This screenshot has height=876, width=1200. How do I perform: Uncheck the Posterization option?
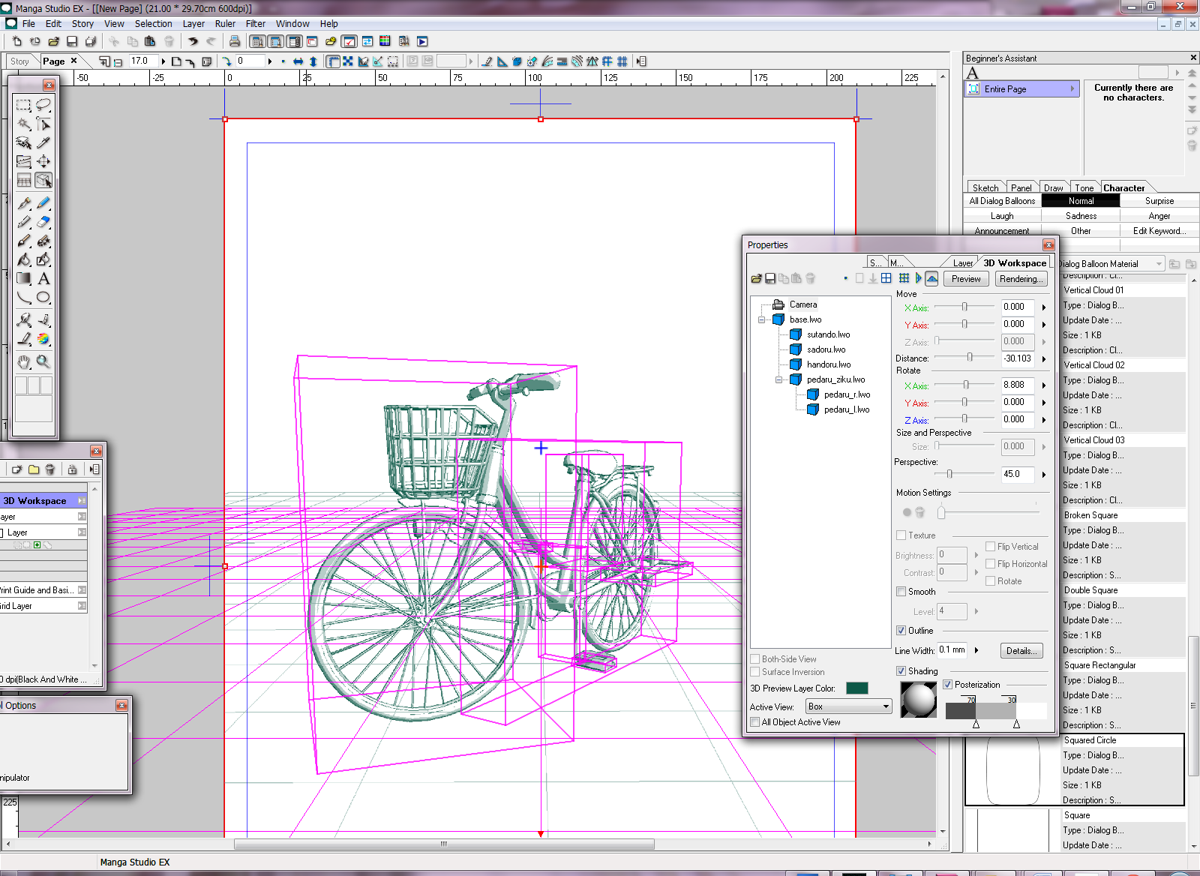(948, 685)
